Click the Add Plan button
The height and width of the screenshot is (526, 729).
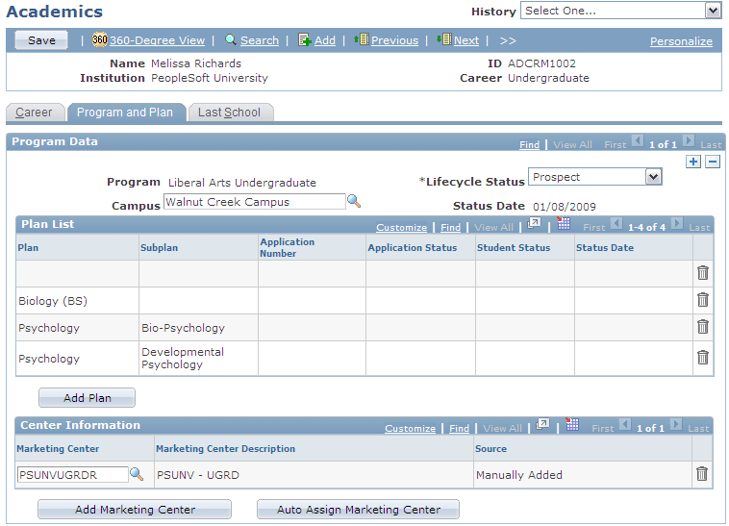[87, 398]
